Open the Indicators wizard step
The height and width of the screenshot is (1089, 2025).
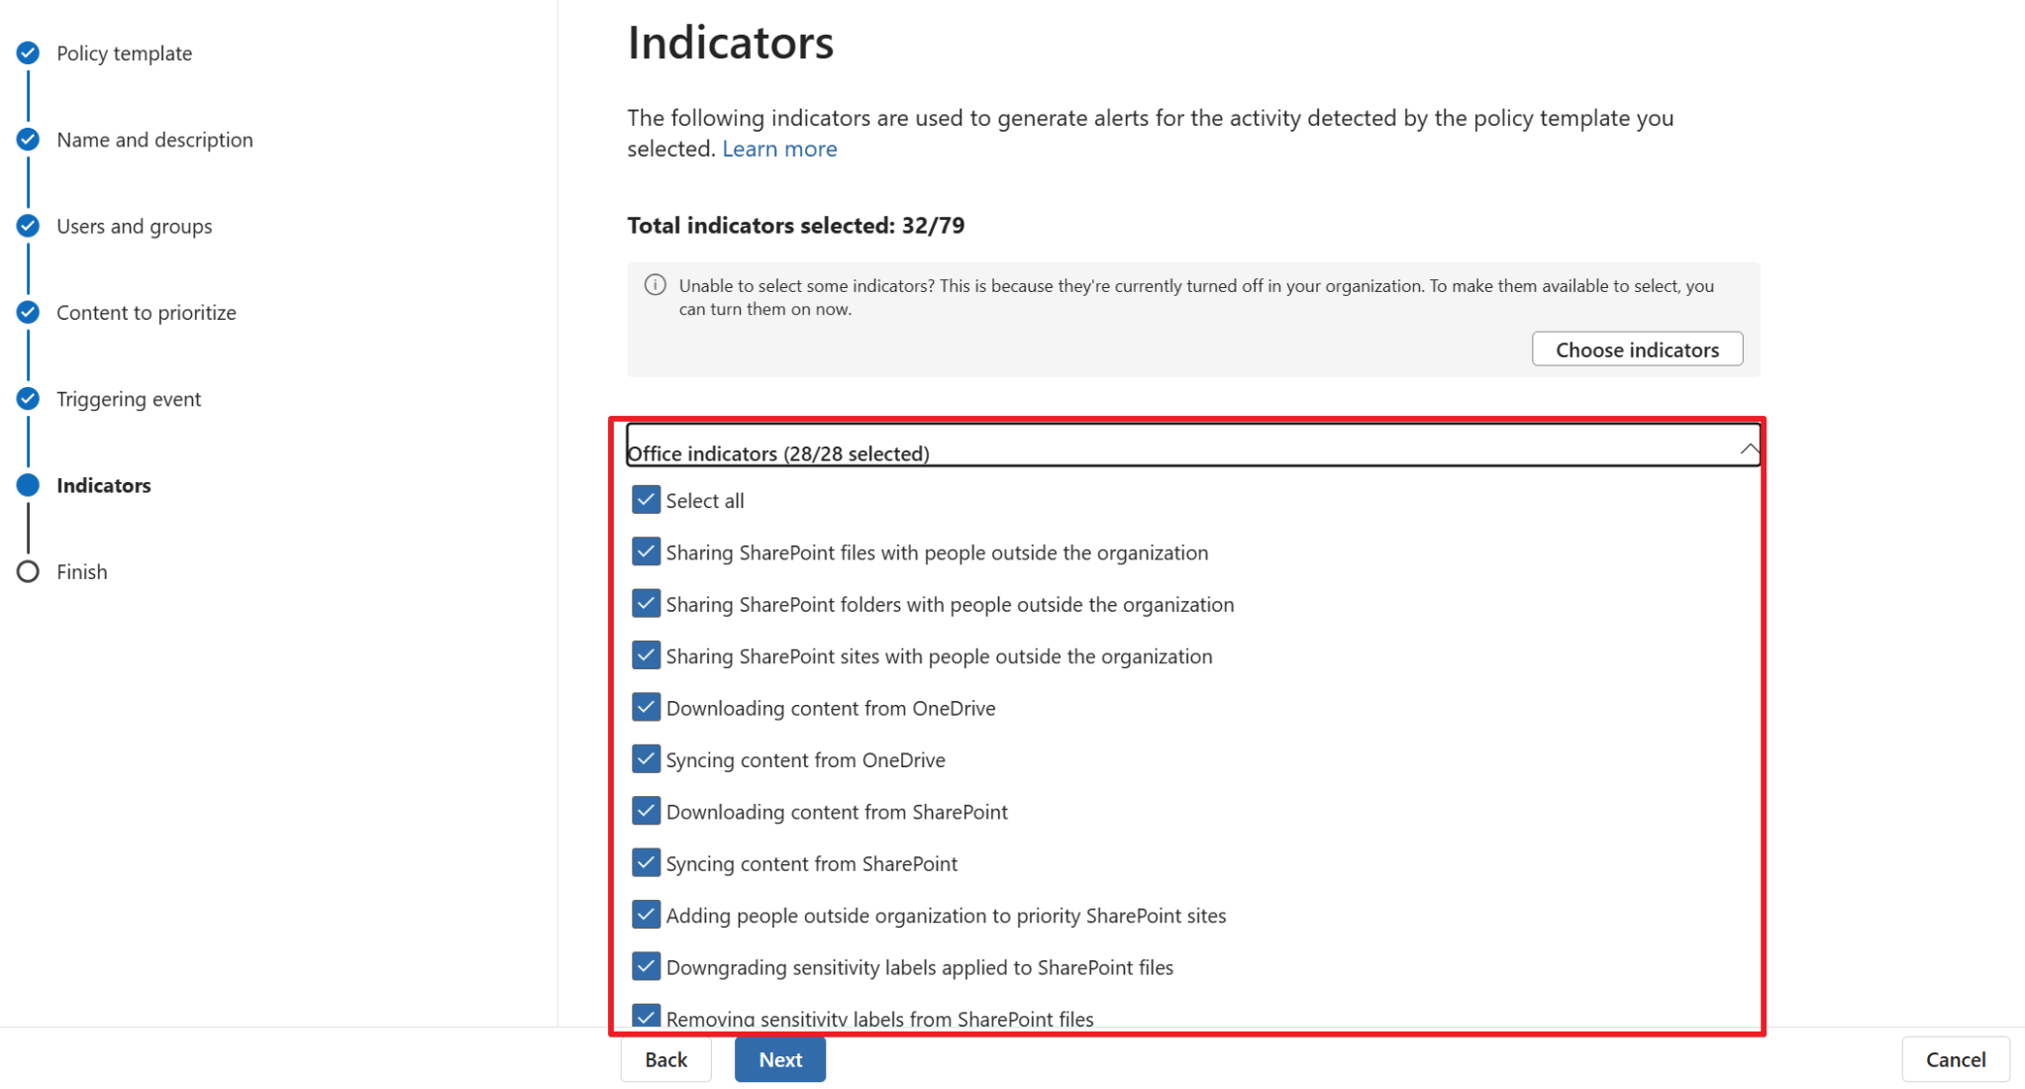104,485
